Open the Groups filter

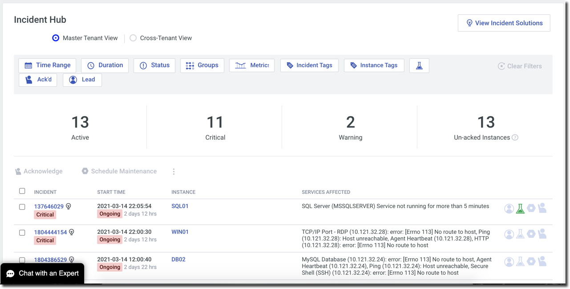[x=202, y=65]
